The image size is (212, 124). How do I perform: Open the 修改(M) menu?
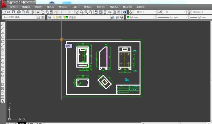(114, 7)
